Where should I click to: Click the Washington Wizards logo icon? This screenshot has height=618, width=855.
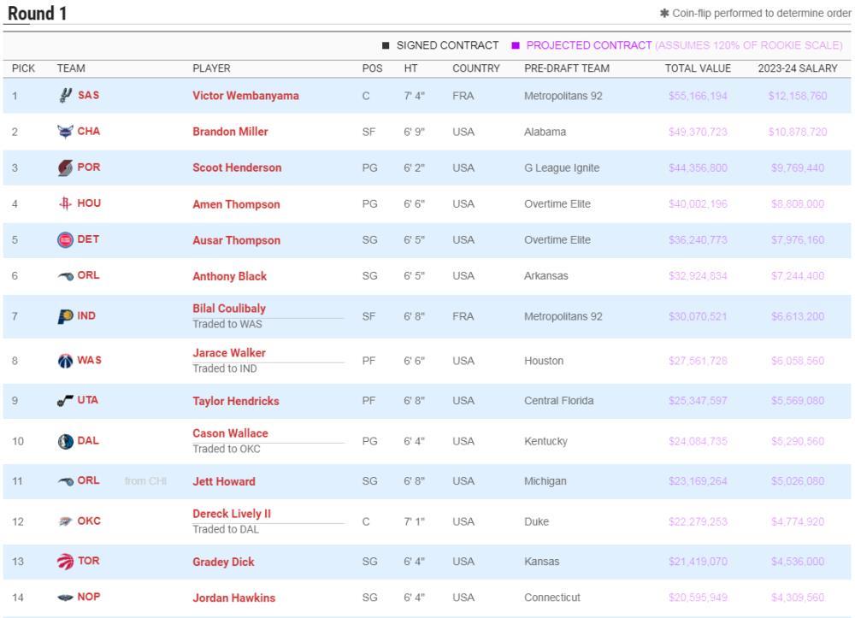[65, 361]
